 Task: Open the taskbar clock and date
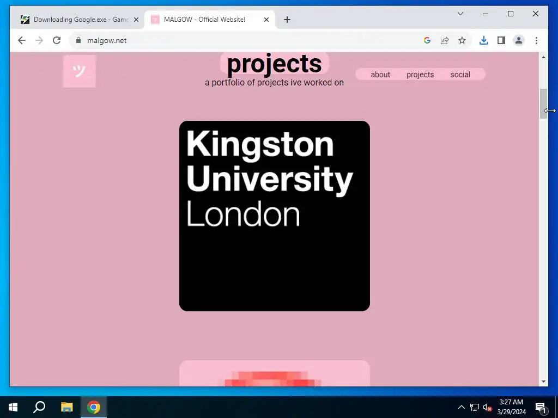tap(511, 407)
